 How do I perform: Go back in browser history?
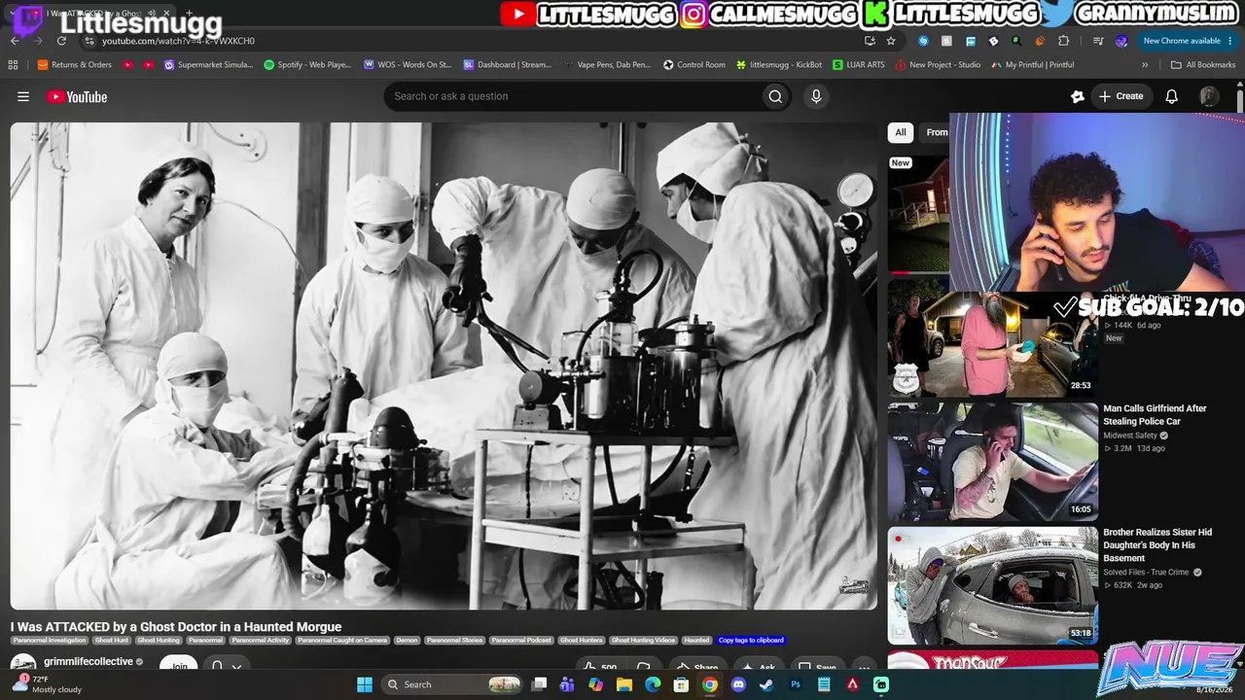tap(15, 41)
